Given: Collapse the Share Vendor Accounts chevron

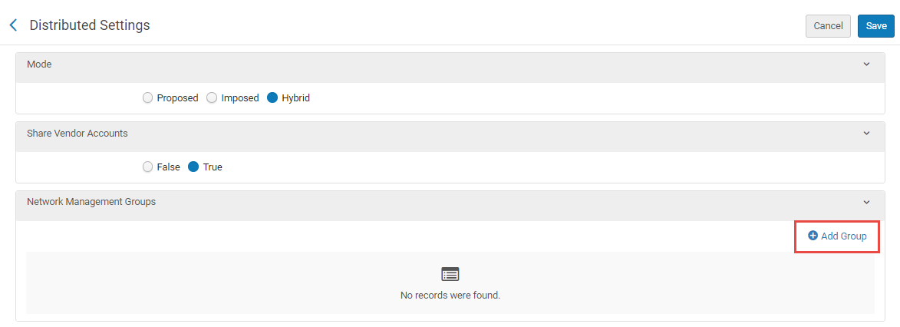Looking at the screenshot, I should pyautogui.click(x=866, y=134).
